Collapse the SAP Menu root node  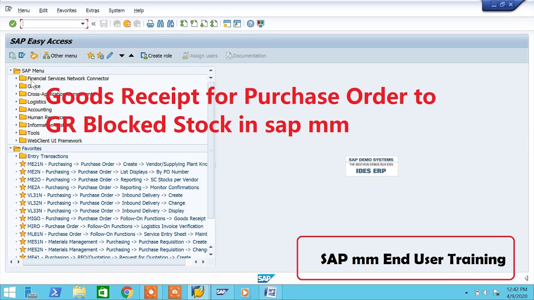[11, 70]
